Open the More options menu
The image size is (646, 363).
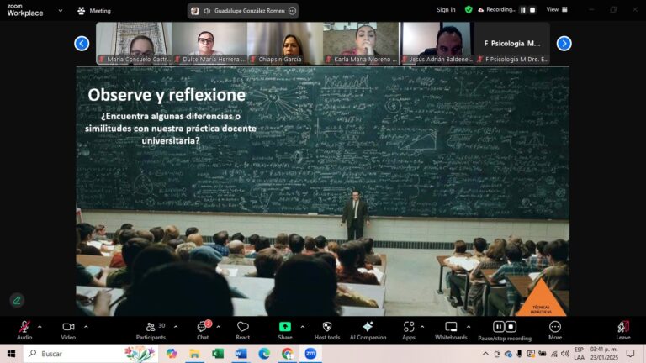pos(555,331)
